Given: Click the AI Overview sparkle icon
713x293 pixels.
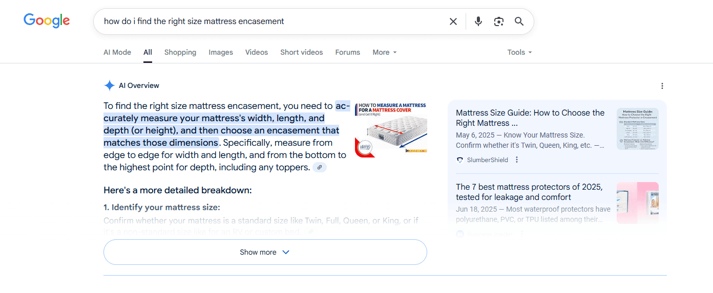Looking at the screenshot, I should coord(109,85).
